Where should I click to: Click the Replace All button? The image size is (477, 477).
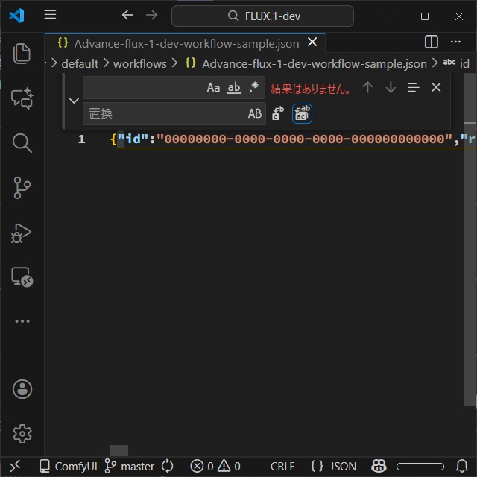302,113
